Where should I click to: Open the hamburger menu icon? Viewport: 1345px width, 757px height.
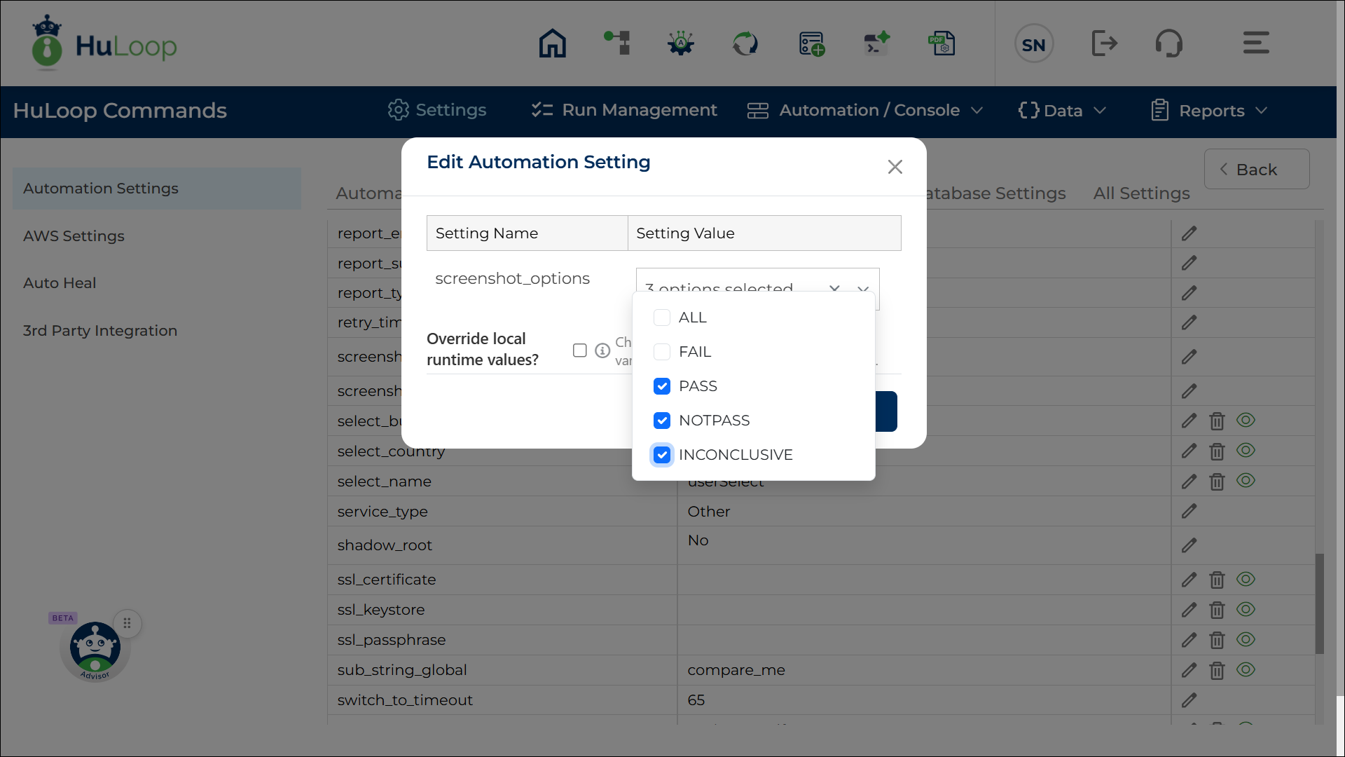pos(1256,43)
